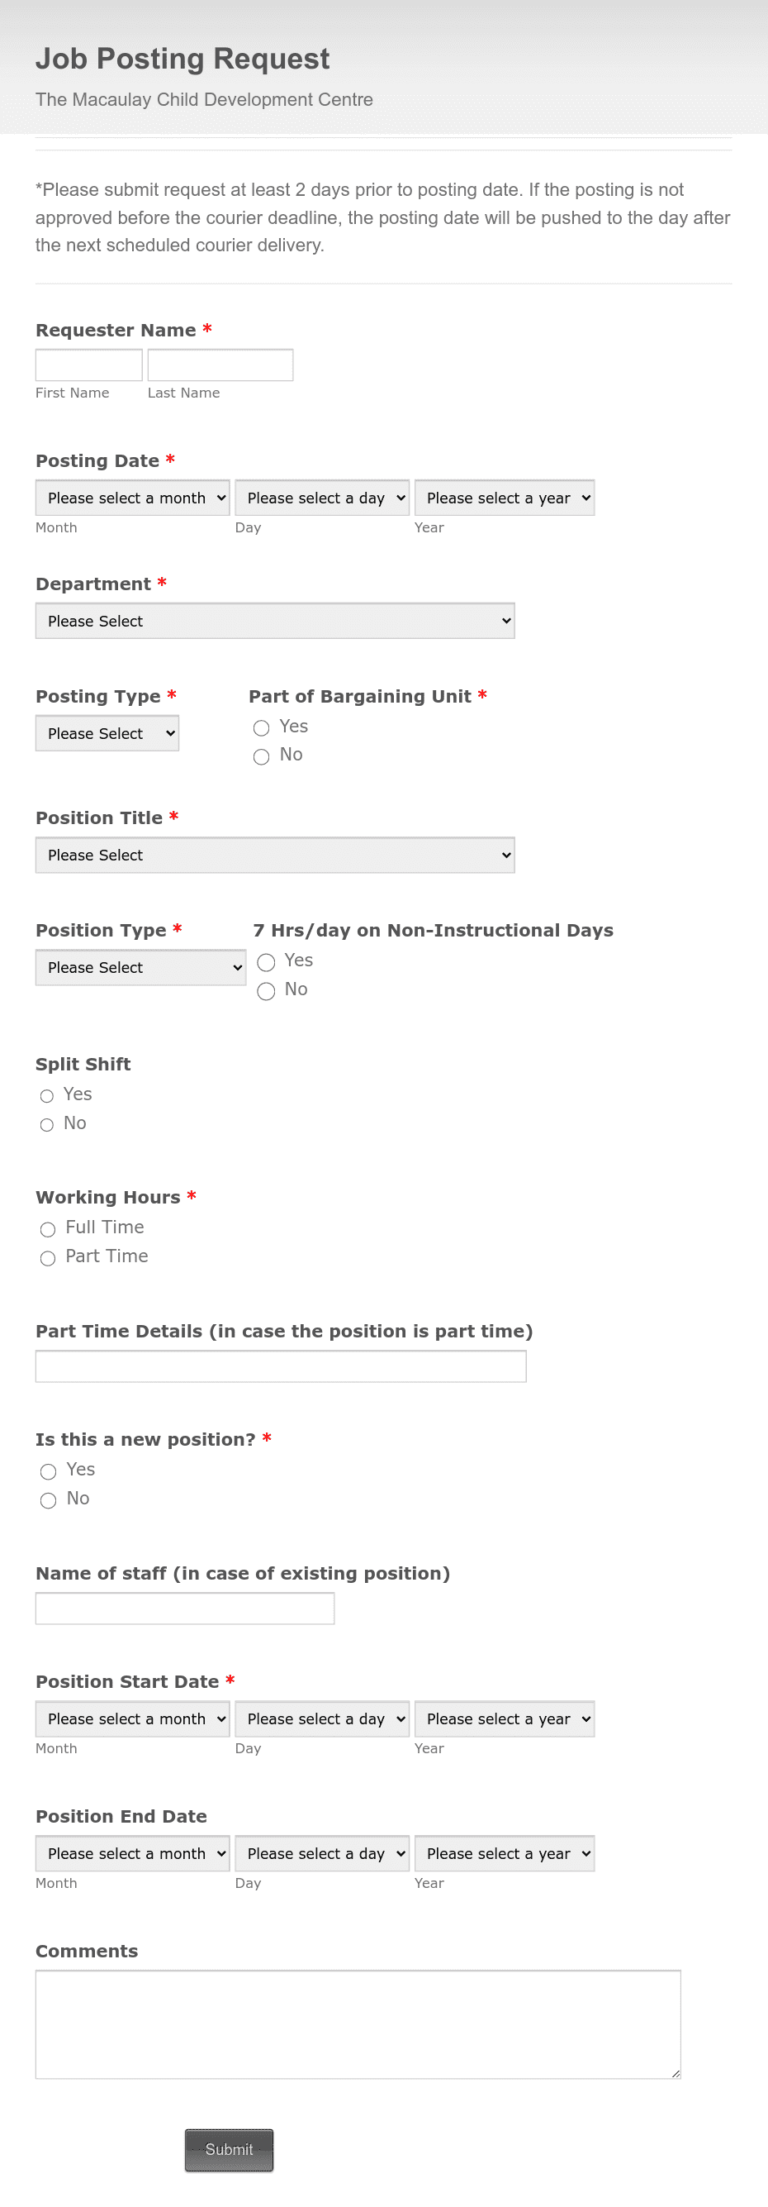Open the Posting Date day dropdown
The width and height of the screenshot is (768, 2207).
click(x=321, y=497)
